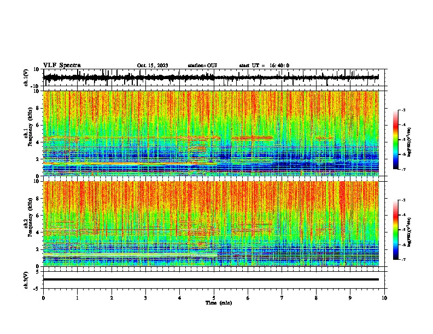Click the "5" tick on the time axis

[x=214, y=298]
